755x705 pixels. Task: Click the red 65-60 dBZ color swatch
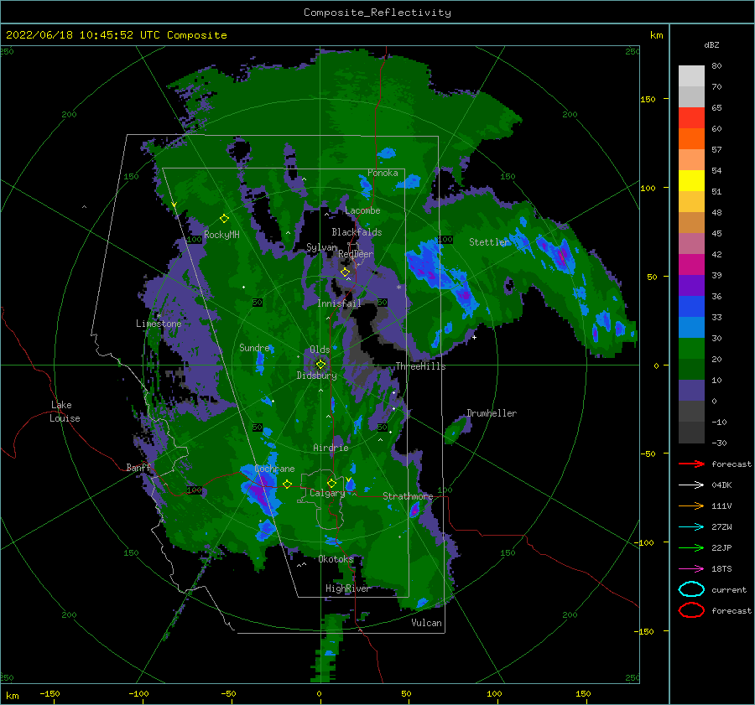point(691,118)
